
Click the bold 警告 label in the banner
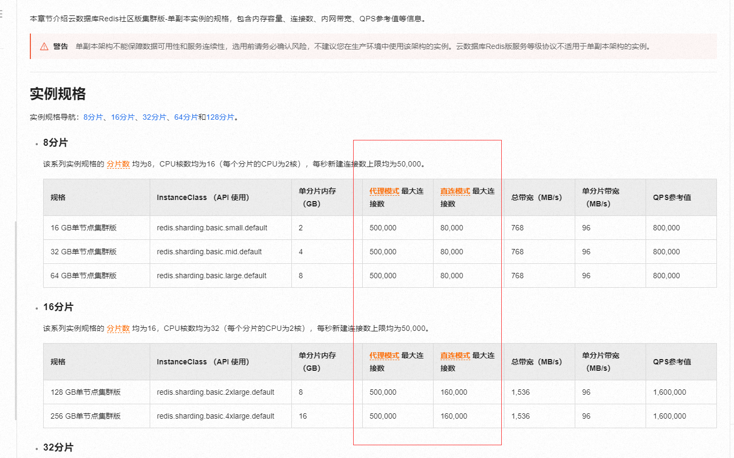pos(61,46)
